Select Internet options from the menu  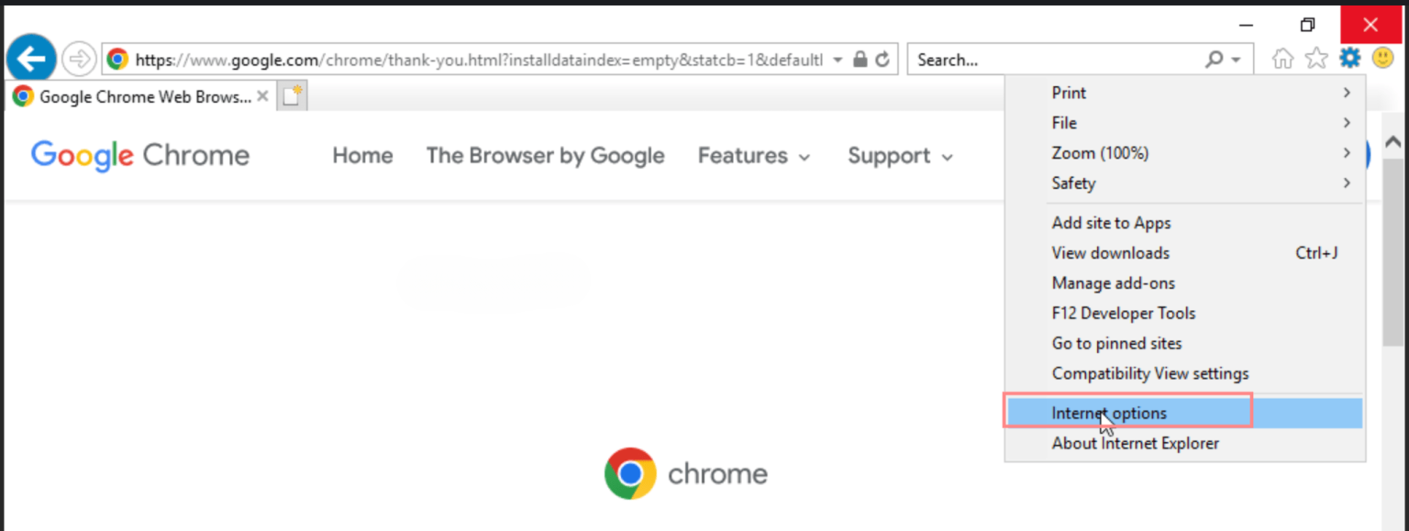tap(1109, 413)
